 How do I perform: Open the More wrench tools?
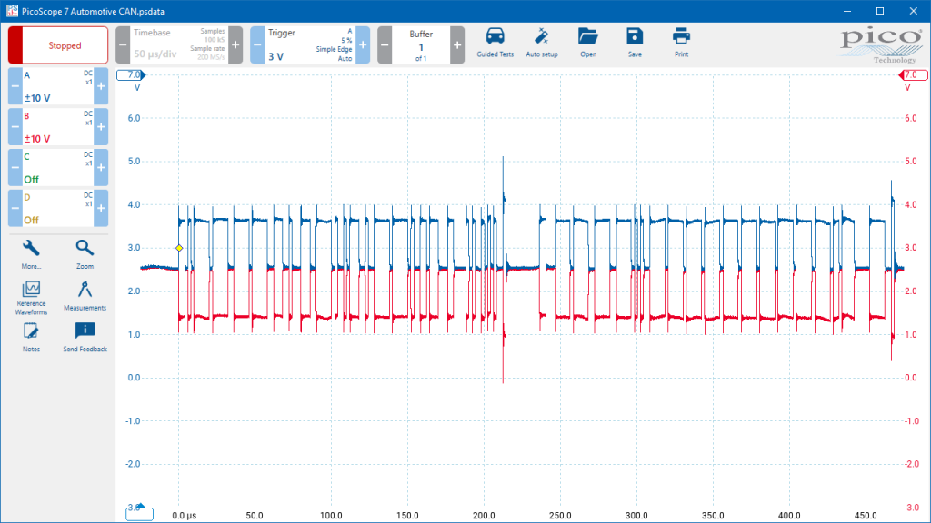tap(31, 254)
